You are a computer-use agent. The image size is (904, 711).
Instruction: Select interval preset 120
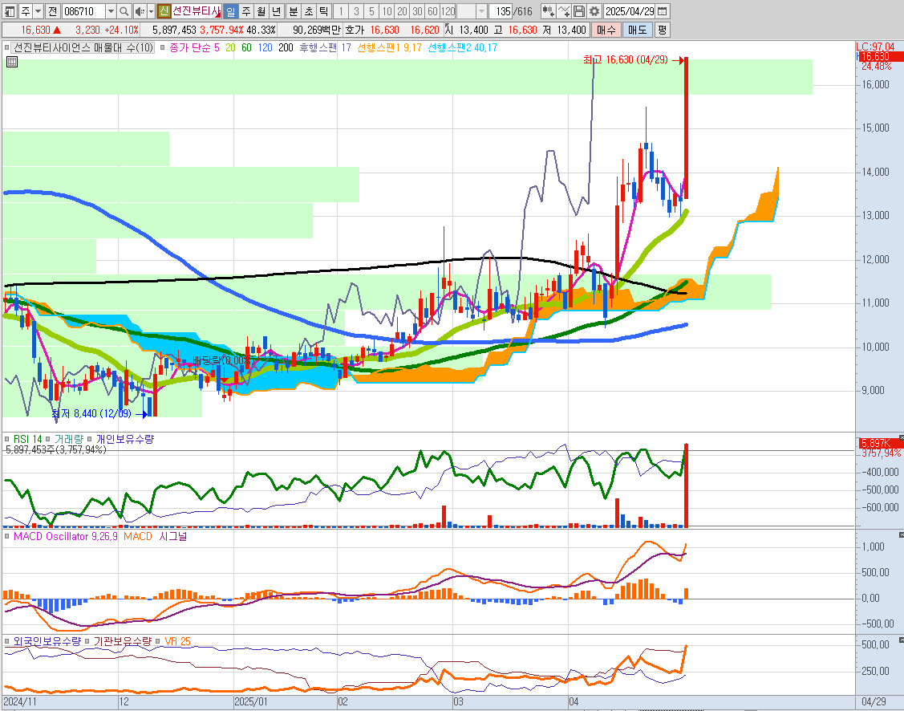(x=448, y=11)
